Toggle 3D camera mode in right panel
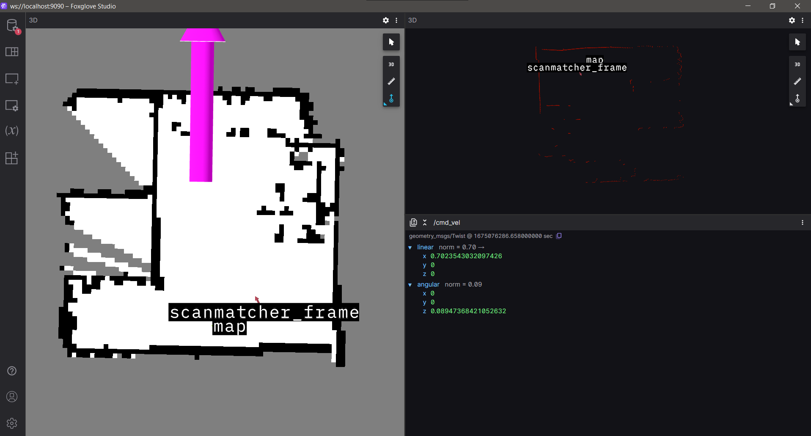 (797, 64)
